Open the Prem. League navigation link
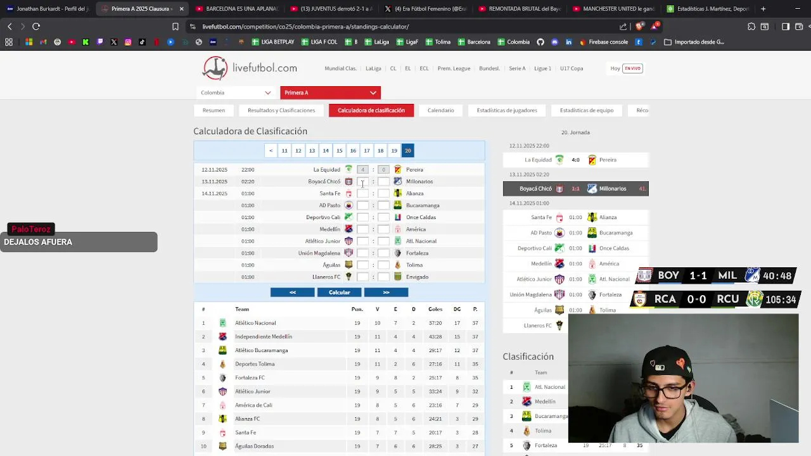Viewport: 811px width, 456px height. pyautogui.click(x=454, y=68)
